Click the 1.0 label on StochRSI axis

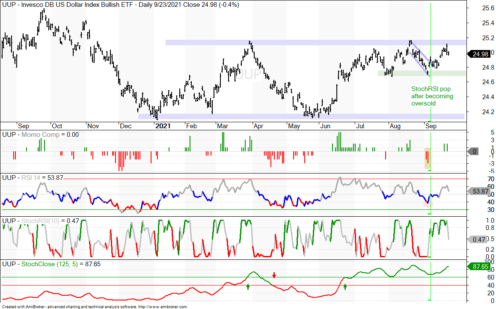pyautogui.click(x=490, y=221)
